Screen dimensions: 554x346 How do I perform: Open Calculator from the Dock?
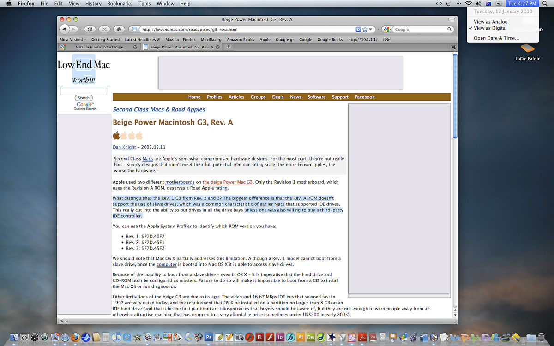pos(106,337)
